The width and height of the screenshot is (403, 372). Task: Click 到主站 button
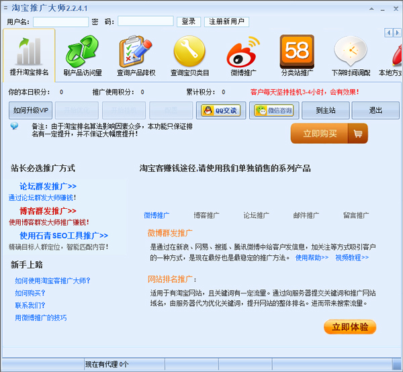325,111
